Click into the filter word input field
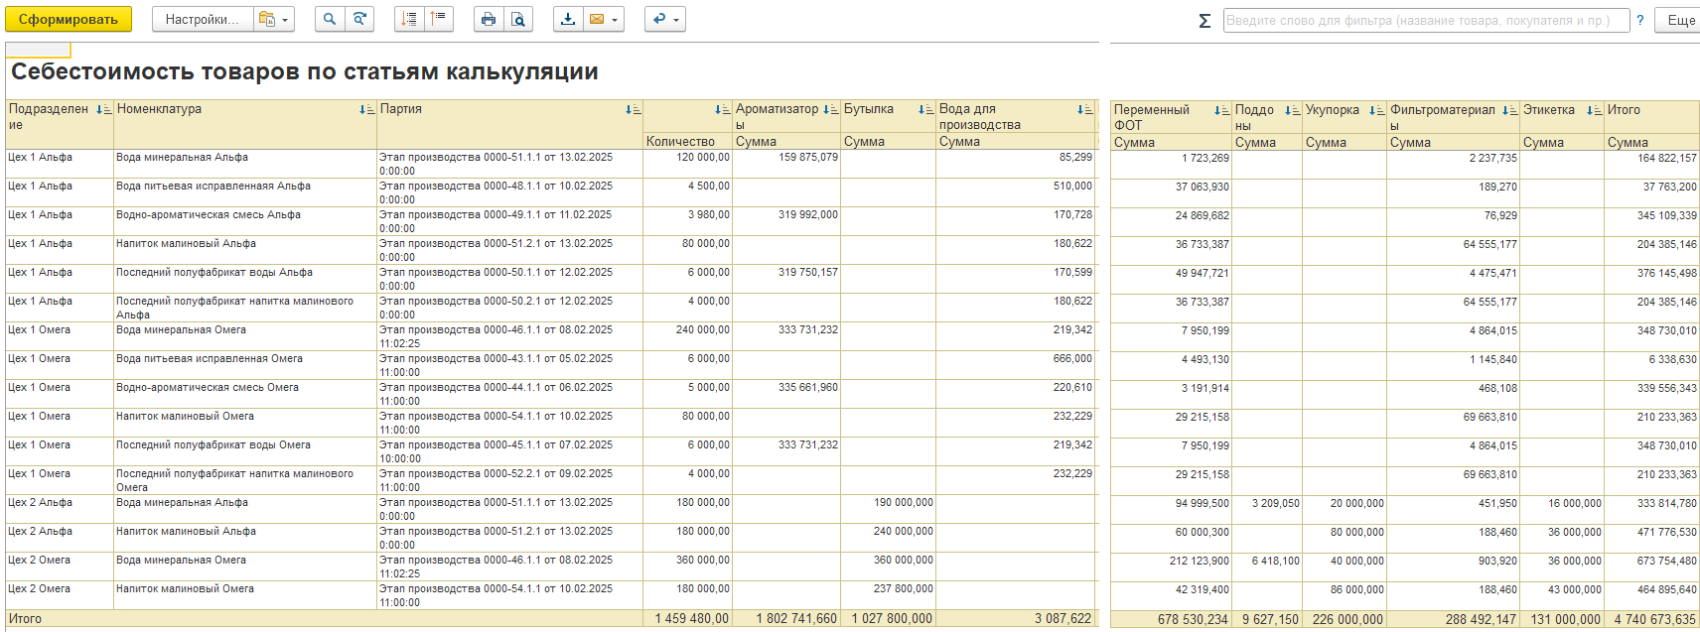Screen dimensions: 1700x632 click(1425, 21)
